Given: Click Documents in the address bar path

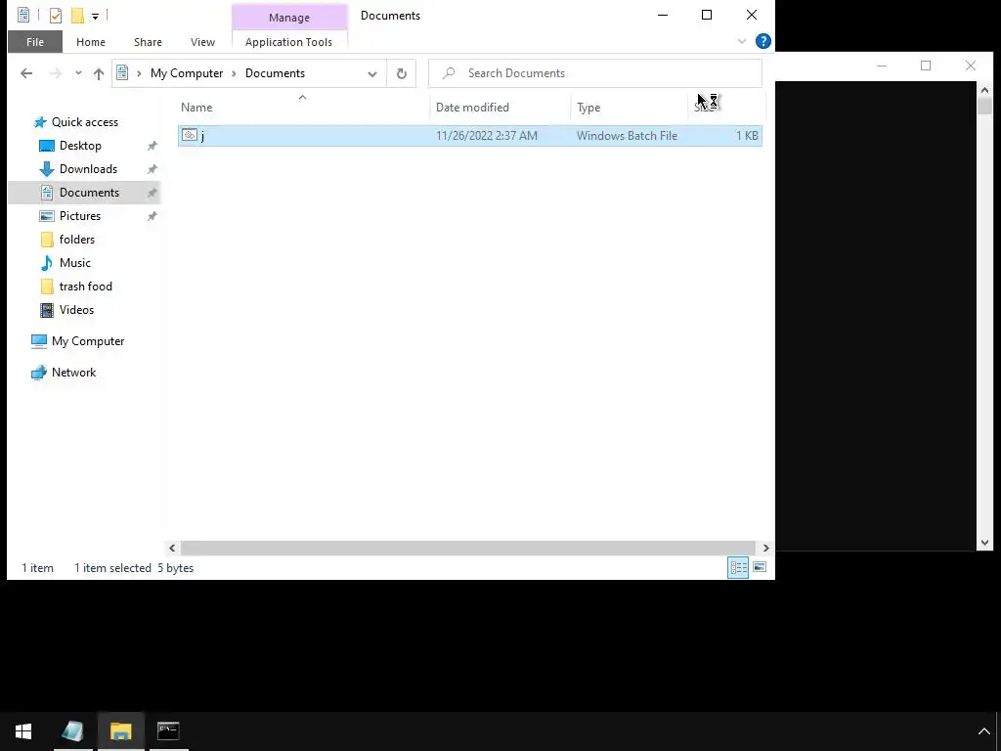Looking at the screenshot, I should click(275, 73).
